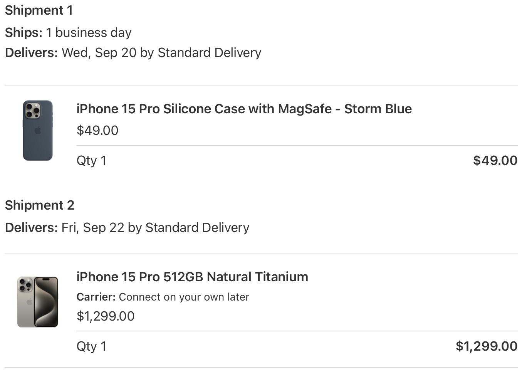Image resolution: width=527 pixels, height=373 pixels.
Task: Click the bold $49.00 line total
Action: click(x=495, y=161)
